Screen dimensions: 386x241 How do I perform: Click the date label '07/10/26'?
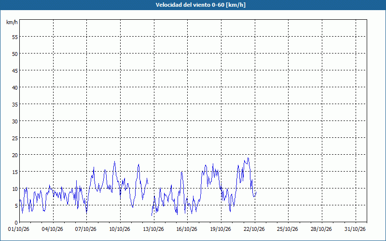tap(86, 229)
